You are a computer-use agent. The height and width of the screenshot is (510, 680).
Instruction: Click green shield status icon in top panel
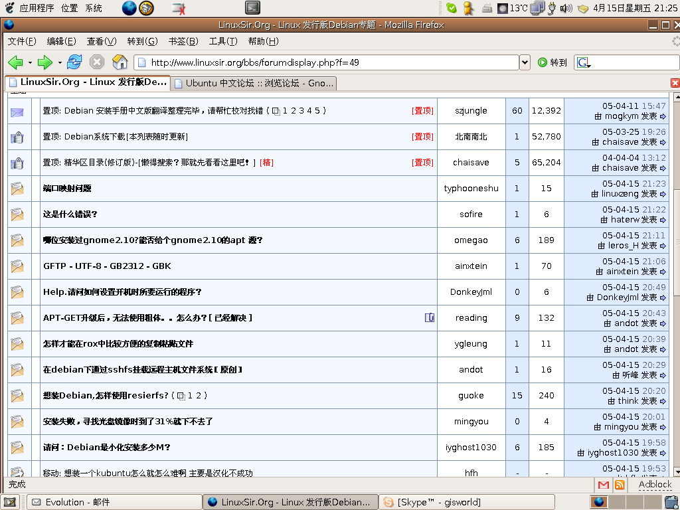452,8
